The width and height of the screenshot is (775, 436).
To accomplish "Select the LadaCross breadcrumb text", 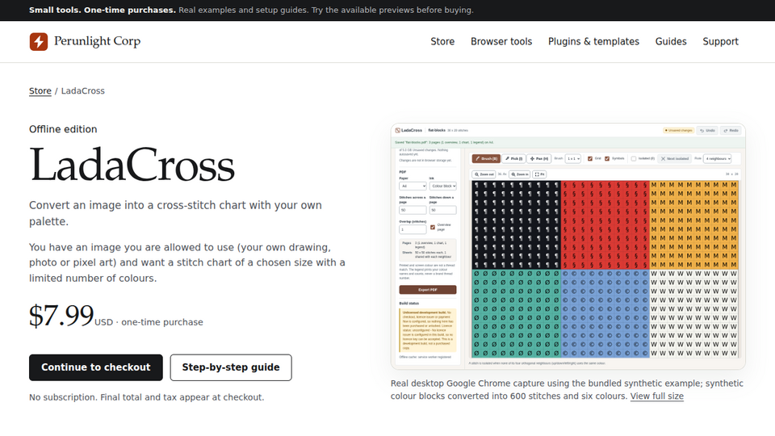I will pyautogui.click(x=83, y=91).
